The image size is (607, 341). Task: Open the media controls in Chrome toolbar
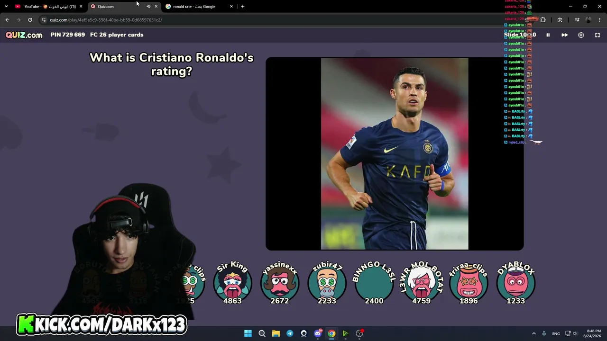coord(577,20)
